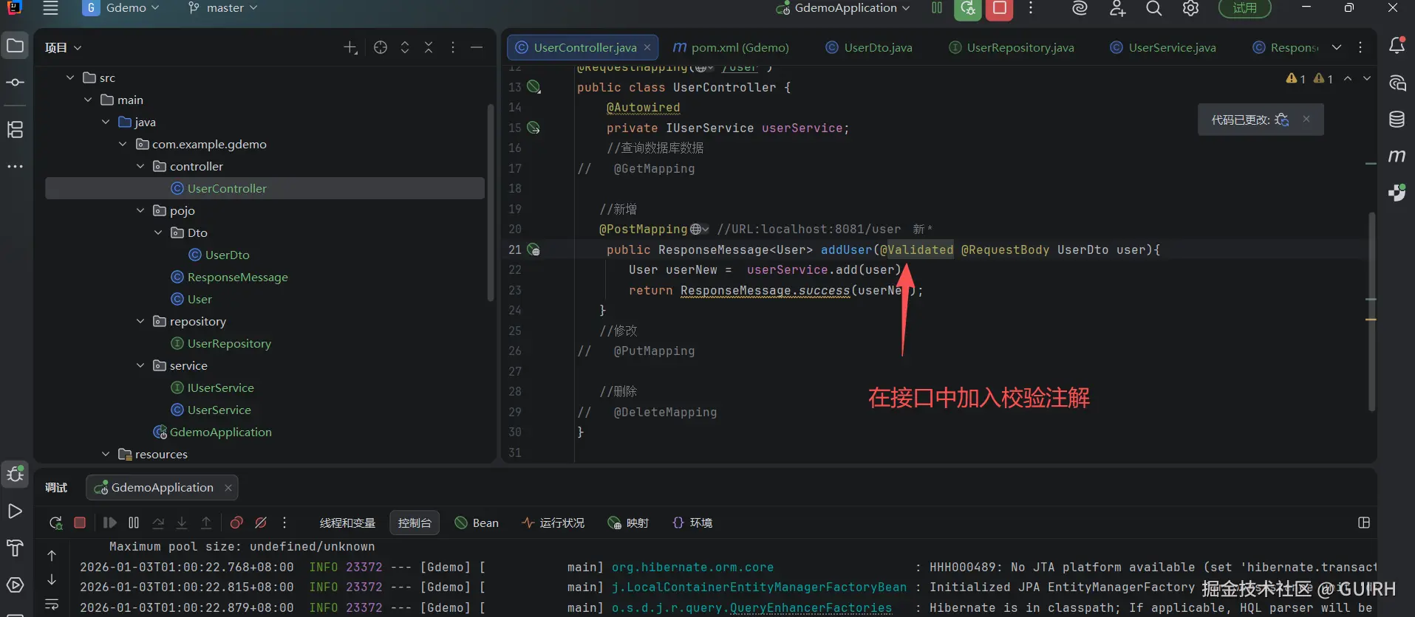Viewport: 1415px width, 617px height.
Task: View breakpoints double red circle icon
Action: [x=236, y=523]
